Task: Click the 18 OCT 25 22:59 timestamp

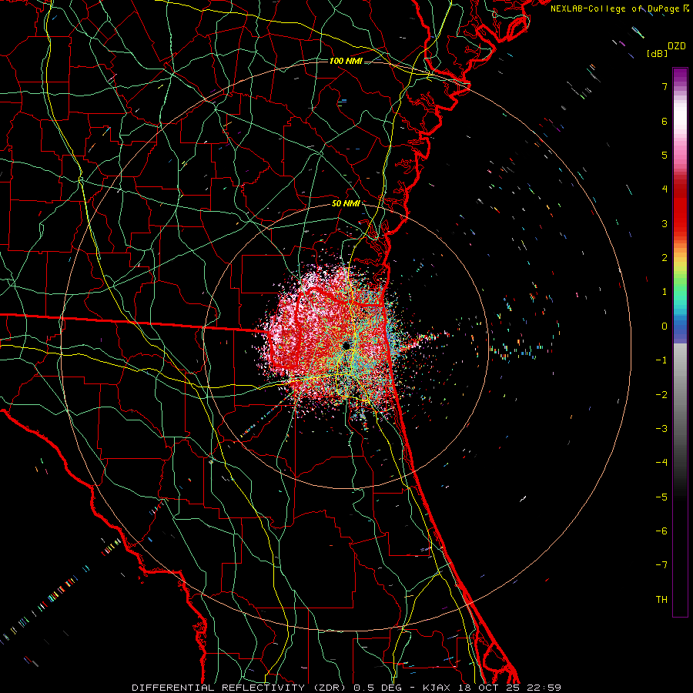Action: click(509, 688)
